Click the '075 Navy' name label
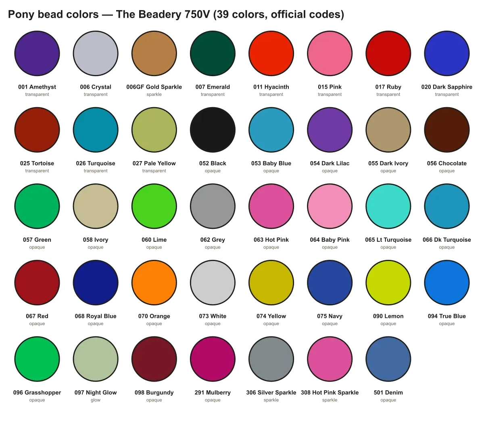Image resolution: width=484 pixels, height=421 pixels. click(330, 316)
